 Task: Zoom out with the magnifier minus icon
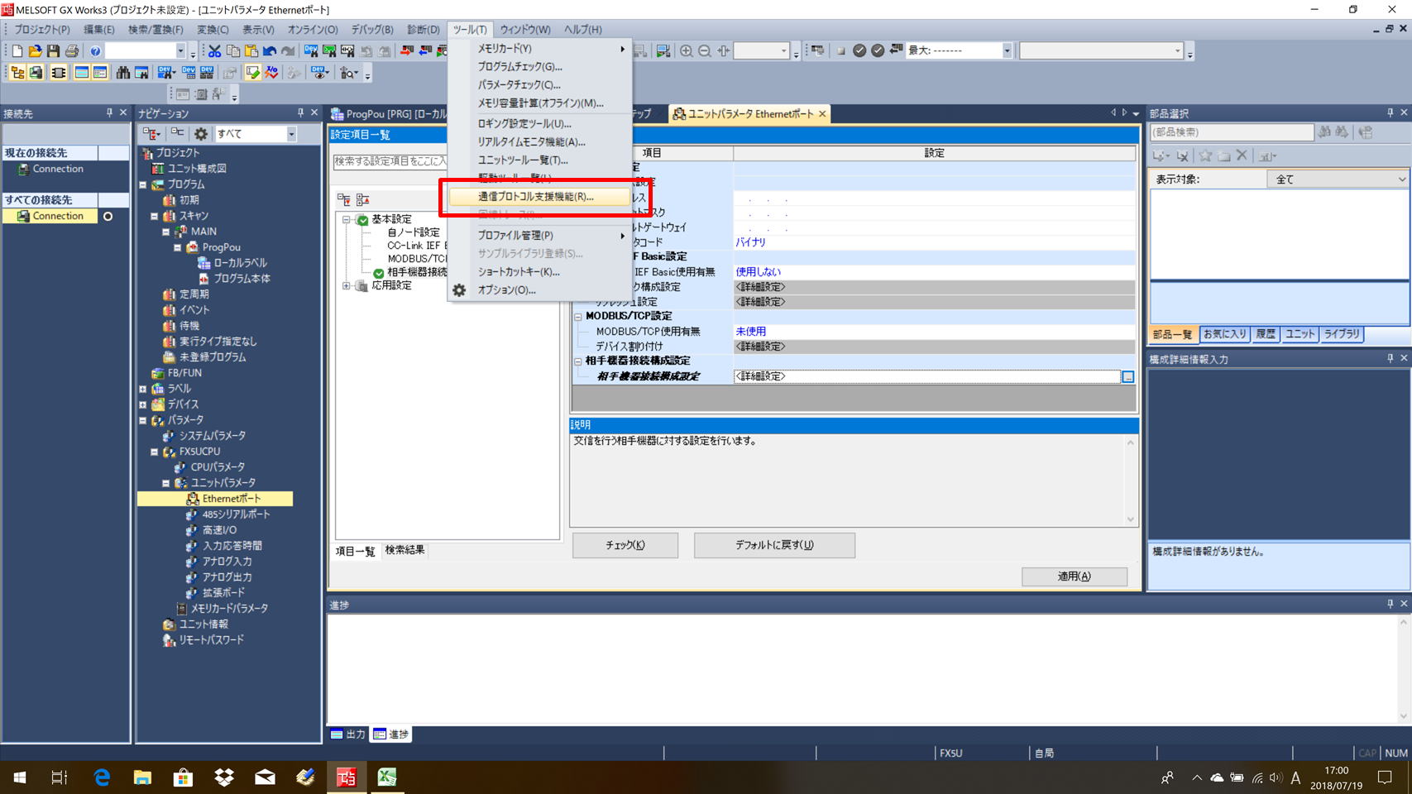[705, 51]
